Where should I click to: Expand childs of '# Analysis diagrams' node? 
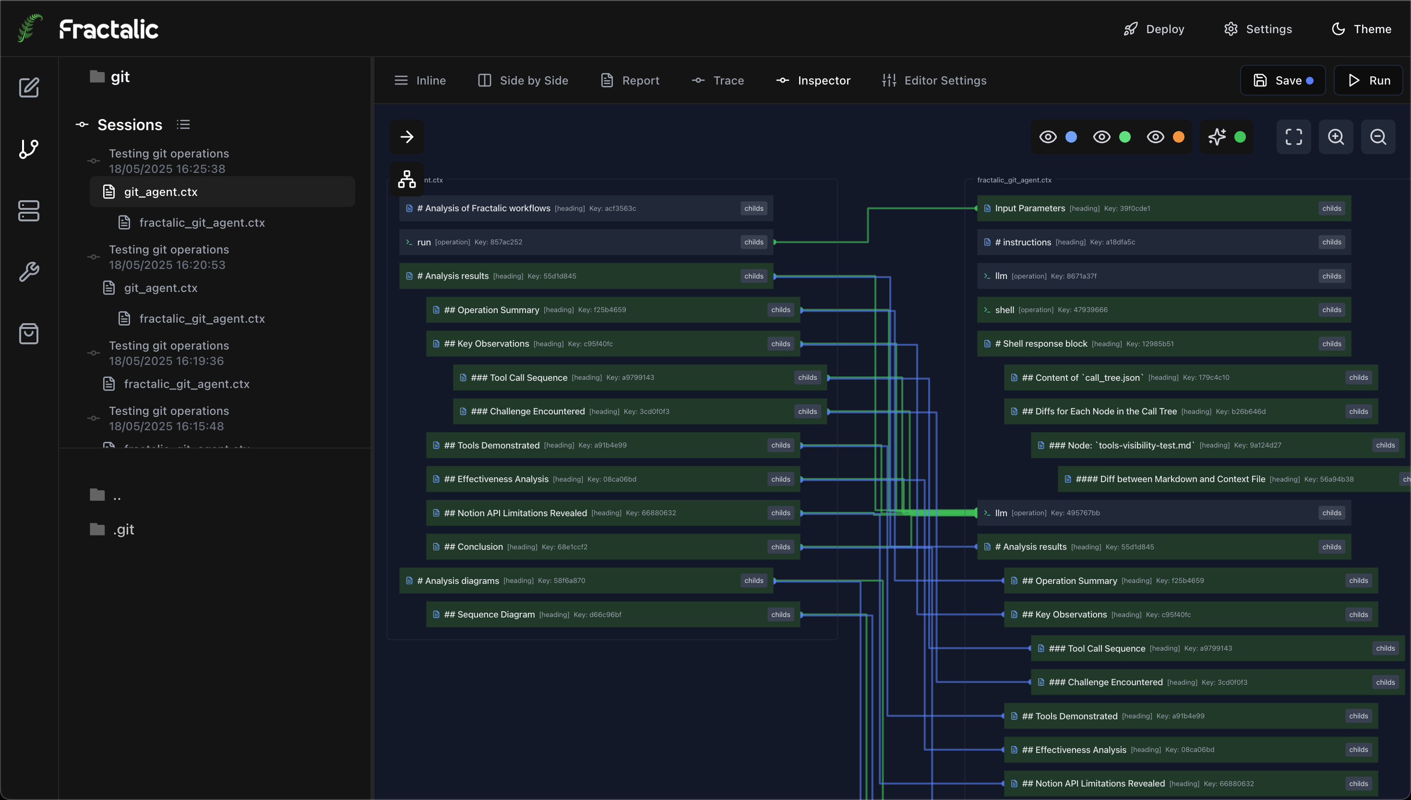pyautogui.click(x=754, y=581)
